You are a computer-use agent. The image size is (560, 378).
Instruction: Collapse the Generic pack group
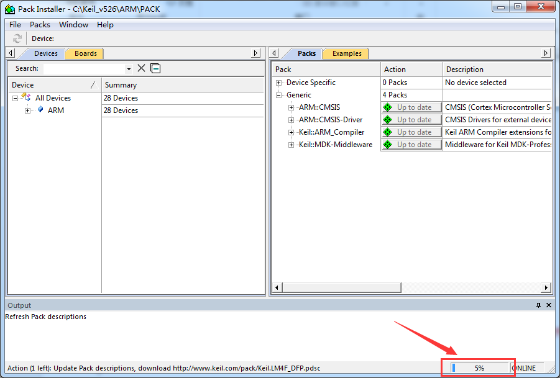pos(278,95)
